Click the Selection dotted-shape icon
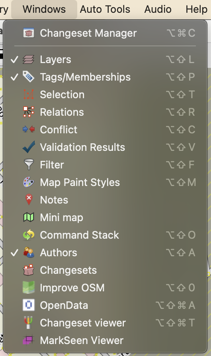 [29, 95]
